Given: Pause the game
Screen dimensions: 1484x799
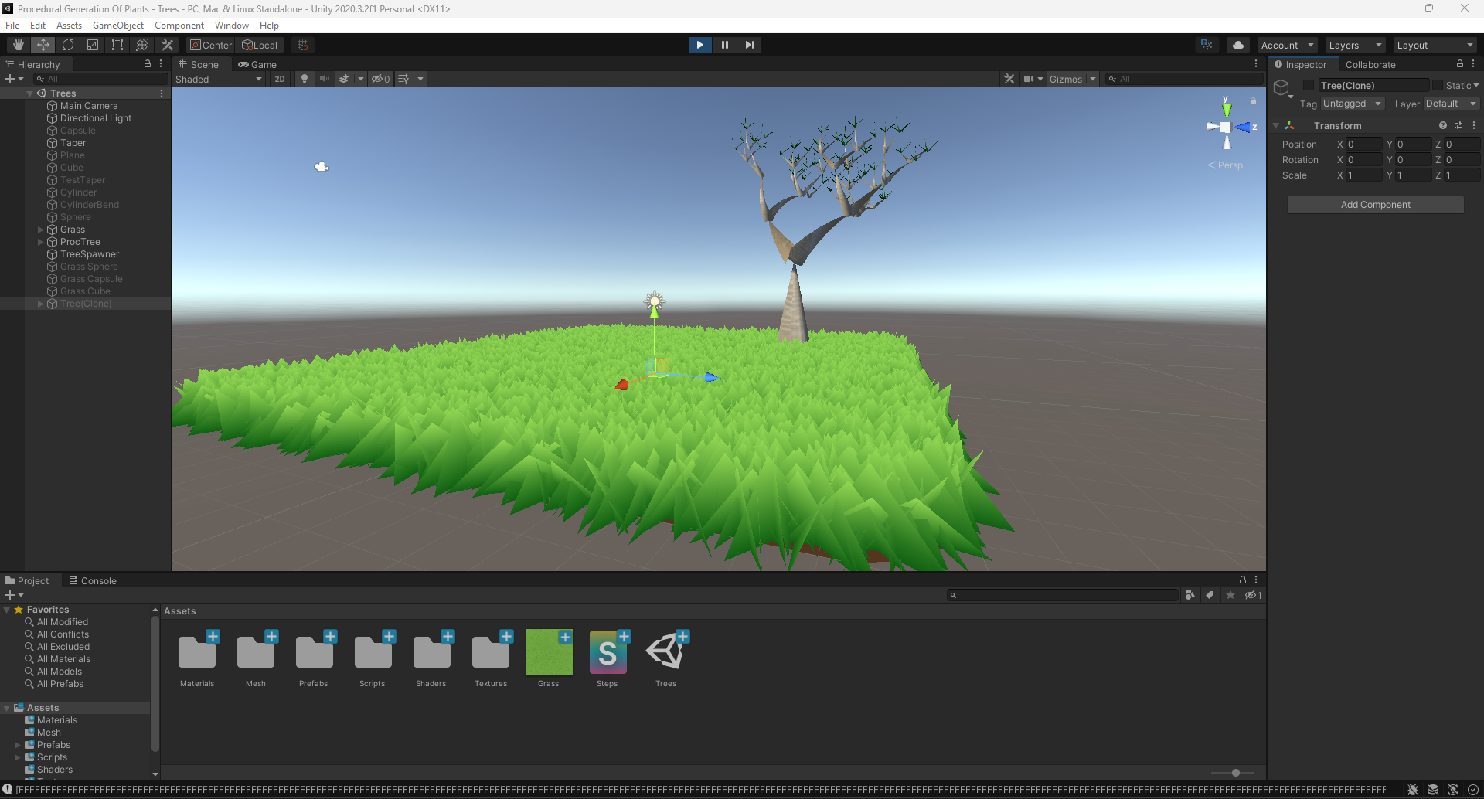Looking at the screenshot, I should click(725, 44).
